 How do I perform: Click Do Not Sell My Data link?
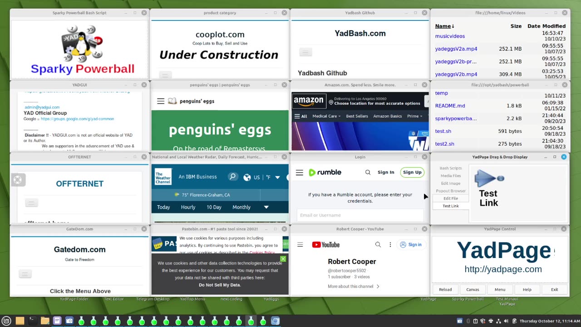[220, 285]
